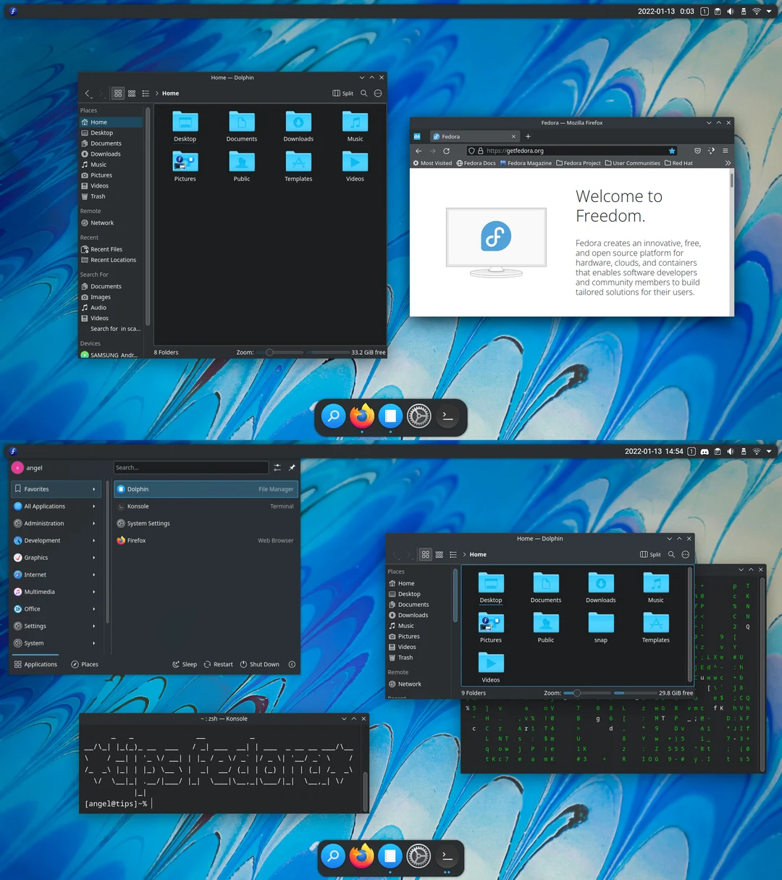Show more bookmarks via the chevron
782x880 pixels.
[x=727, y=163]
